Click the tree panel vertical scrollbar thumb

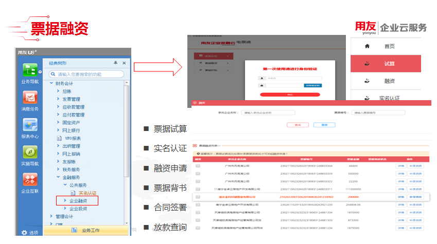pyautogui.click(x=127, y=131)
